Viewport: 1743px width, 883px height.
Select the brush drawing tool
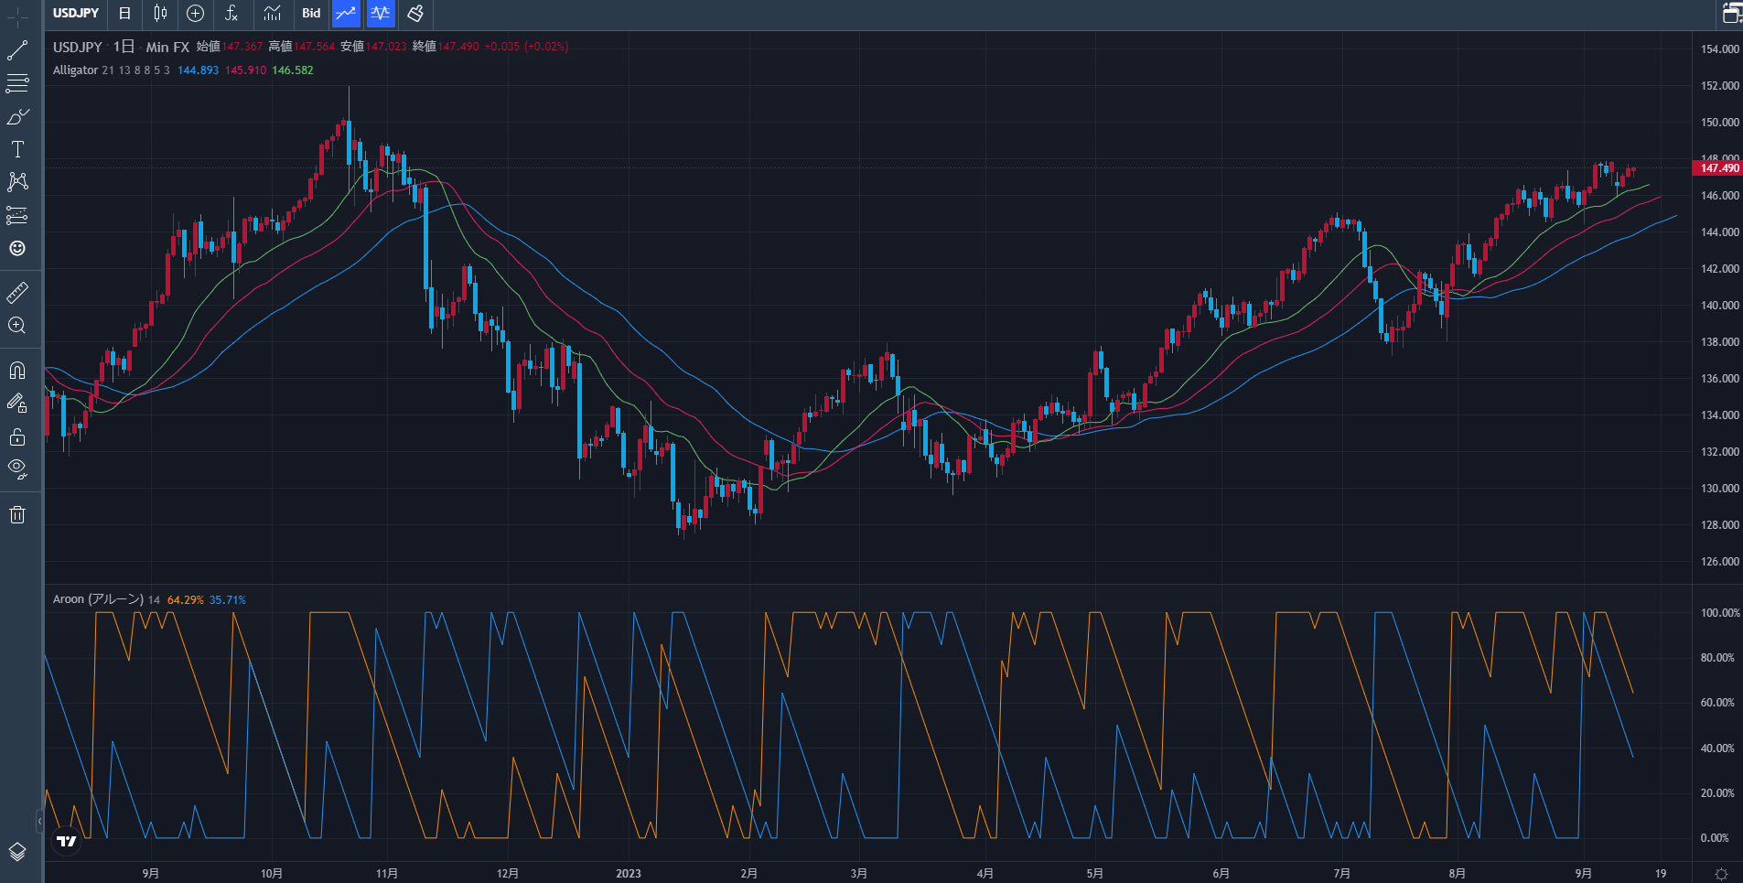click(17, 117)
